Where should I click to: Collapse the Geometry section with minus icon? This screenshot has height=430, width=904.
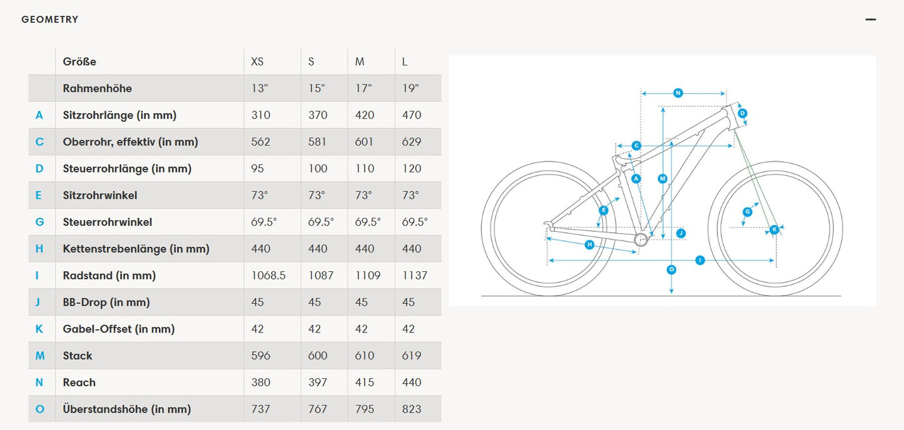pyautogui.click(x=870, y=19)
